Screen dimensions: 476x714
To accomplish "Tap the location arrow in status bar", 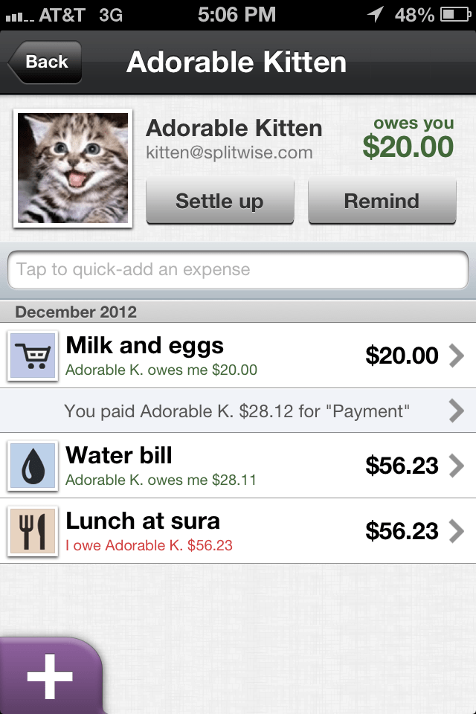I will coord(375,14).
